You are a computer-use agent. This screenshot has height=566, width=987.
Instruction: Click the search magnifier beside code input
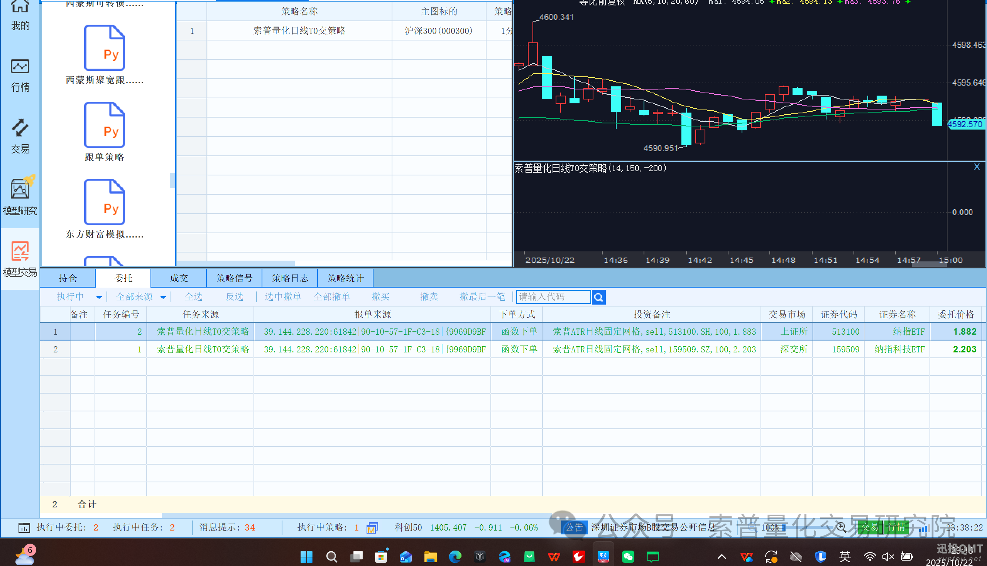point(598,297)
